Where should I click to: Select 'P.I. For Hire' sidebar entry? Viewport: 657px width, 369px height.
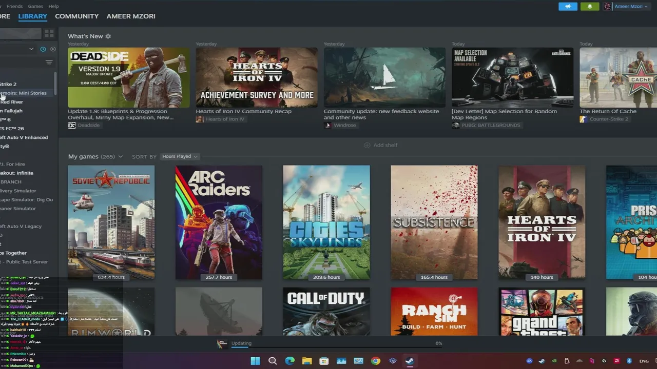point(27,164)
